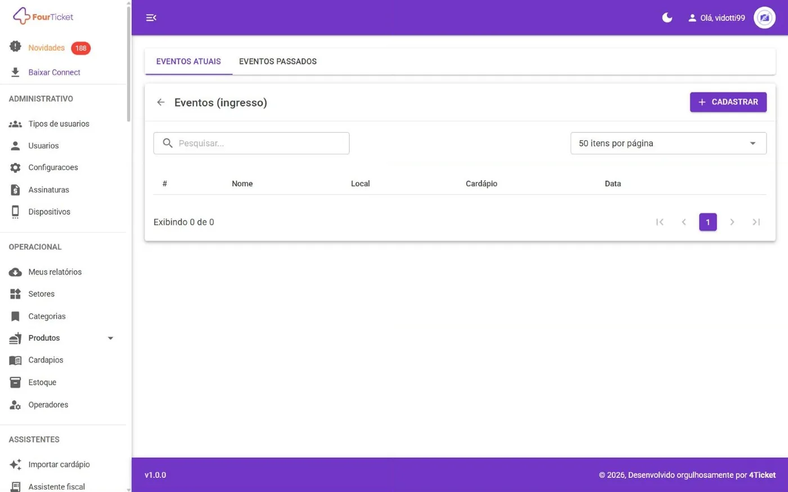Screen dimensions: 788x492
Task: Go to previous page of events
Action: (x=684, y=222)
